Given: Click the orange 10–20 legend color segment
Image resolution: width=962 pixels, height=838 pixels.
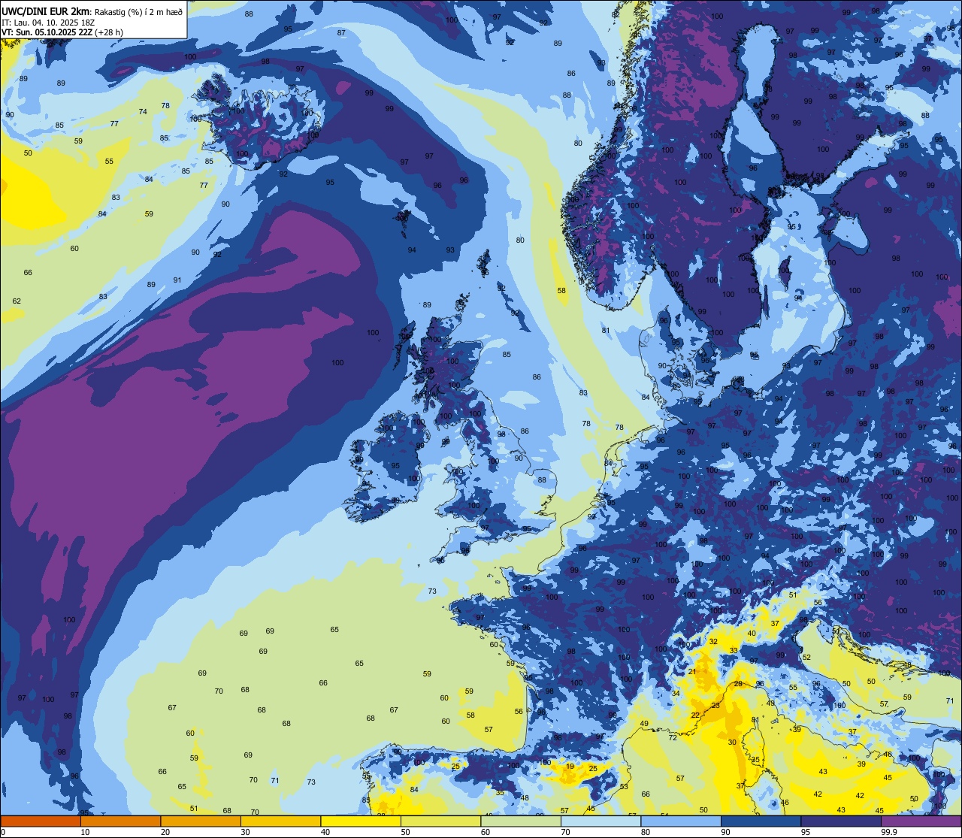Looking at the screenshot, I should click(x=120, y=821).
